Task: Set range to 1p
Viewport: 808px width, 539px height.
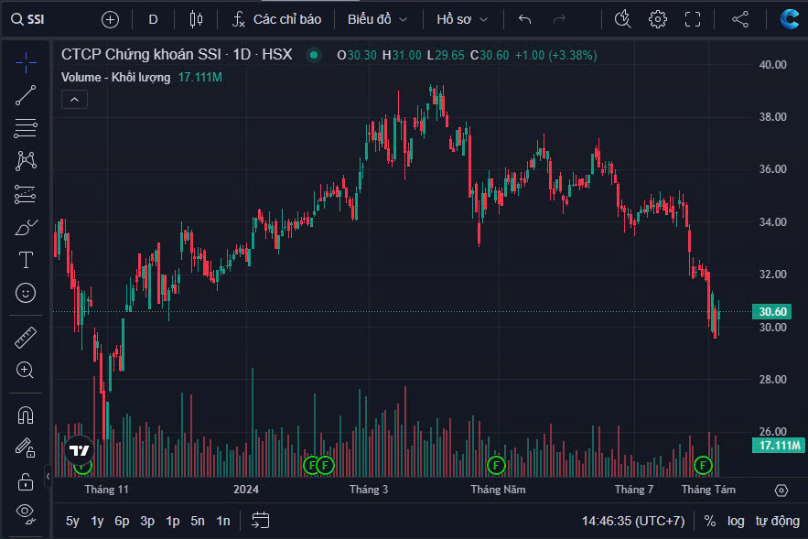Action: point(173,521)
